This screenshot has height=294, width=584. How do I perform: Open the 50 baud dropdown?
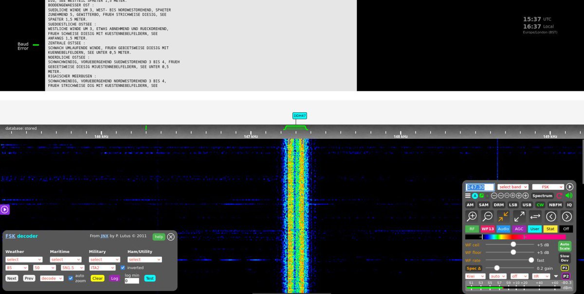(x=44, y=268)
